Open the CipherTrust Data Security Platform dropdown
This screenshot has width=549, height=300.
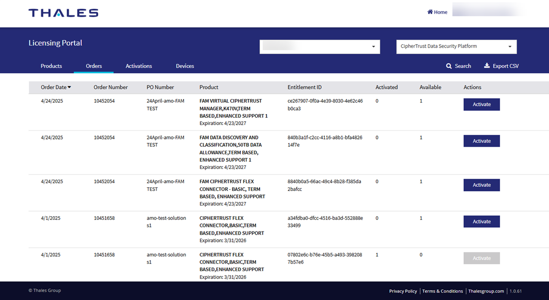(x=455, y=46)
